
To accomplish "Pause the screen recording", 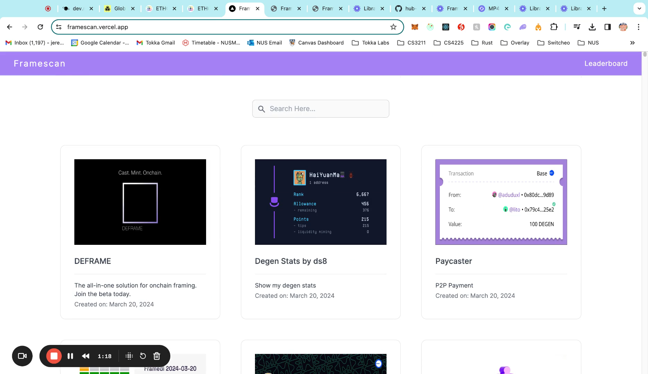I will 70,356.
